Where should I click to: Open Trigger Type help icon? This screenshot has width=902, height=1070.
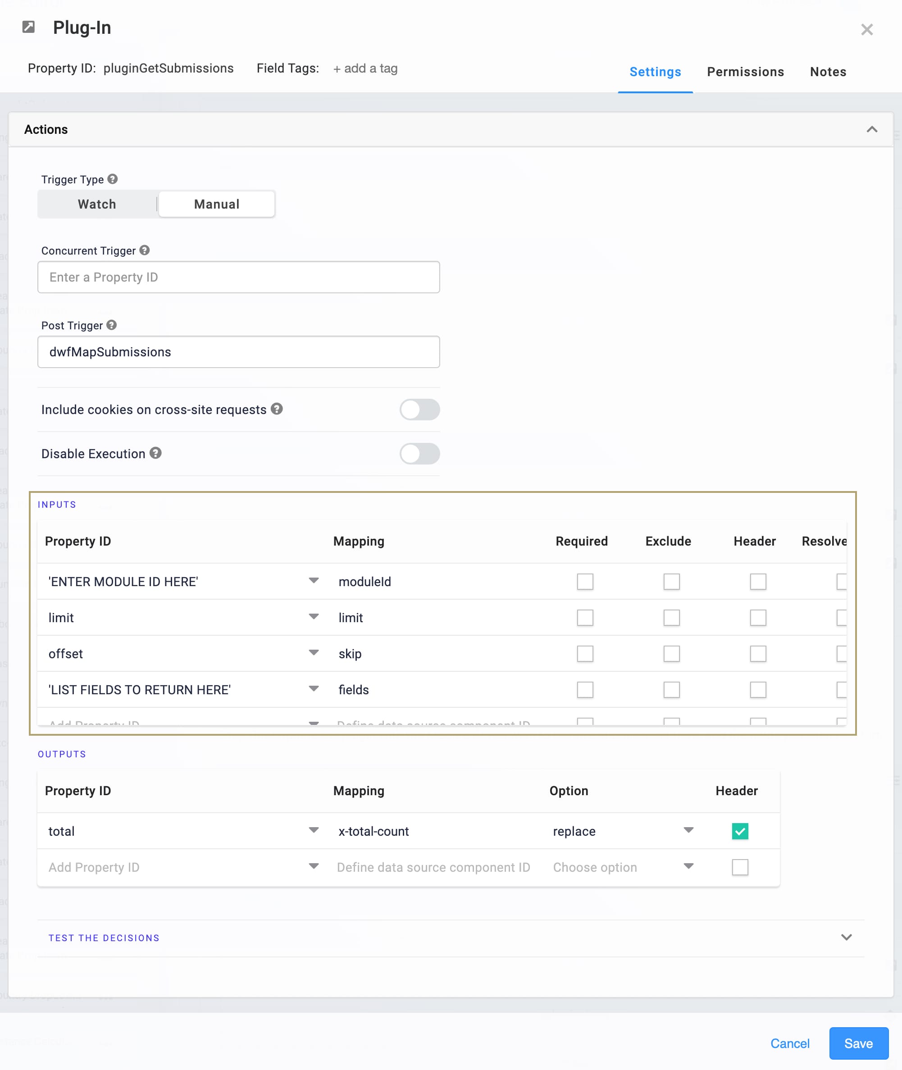113,179
